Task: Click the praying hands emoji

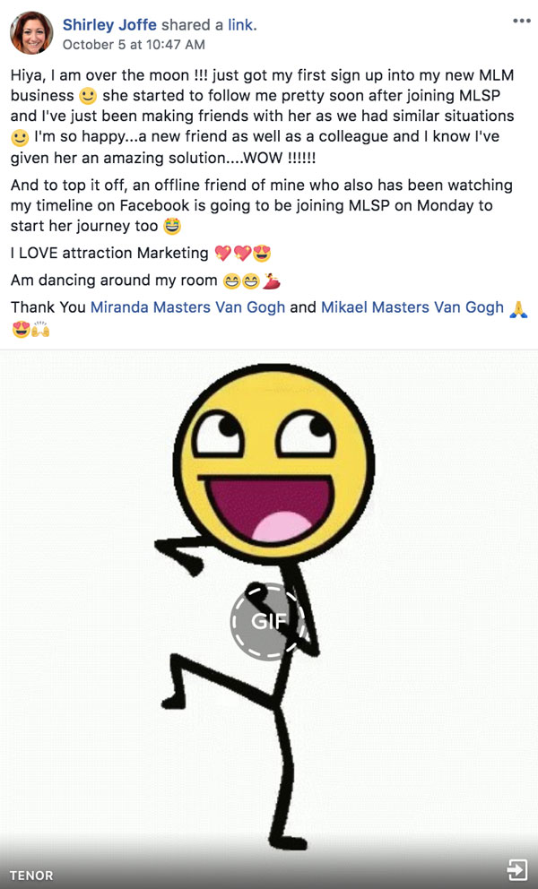Action: (518, 308)
